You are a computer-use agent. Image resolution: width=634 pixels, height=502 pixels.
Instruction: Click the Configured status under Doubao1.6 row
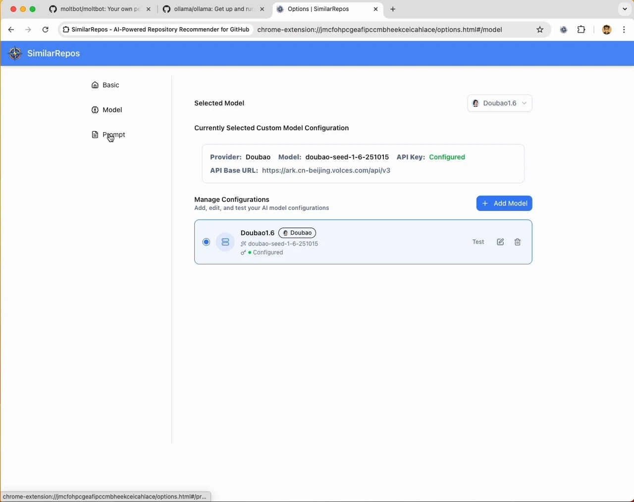(x=268, y=252)
